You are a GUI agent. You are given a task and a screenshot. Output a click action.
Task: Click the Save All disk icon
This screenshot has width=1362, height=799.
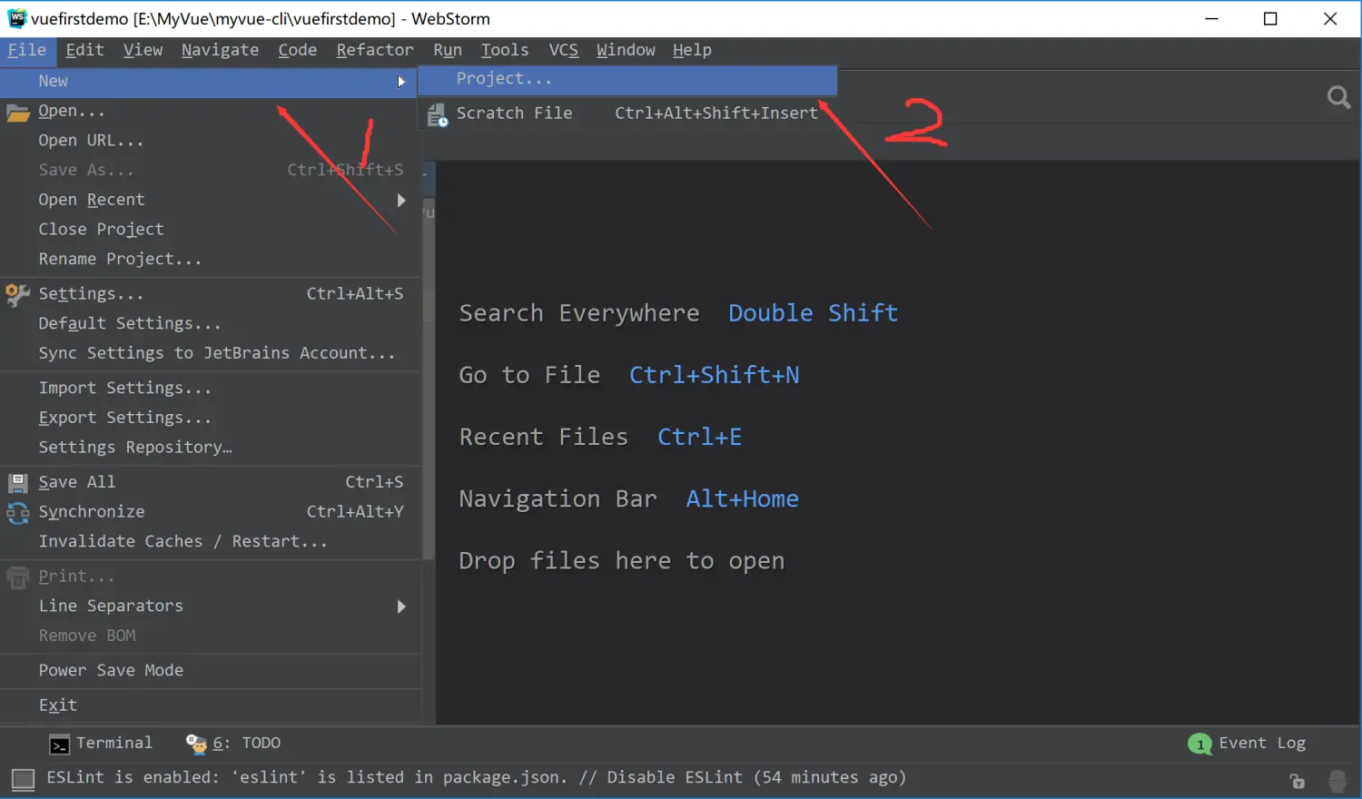18,482
